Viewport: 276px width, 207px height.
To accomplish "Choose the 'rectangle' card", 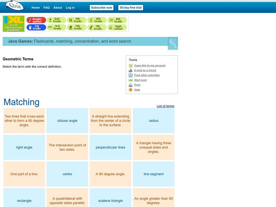I will [24, 198].
